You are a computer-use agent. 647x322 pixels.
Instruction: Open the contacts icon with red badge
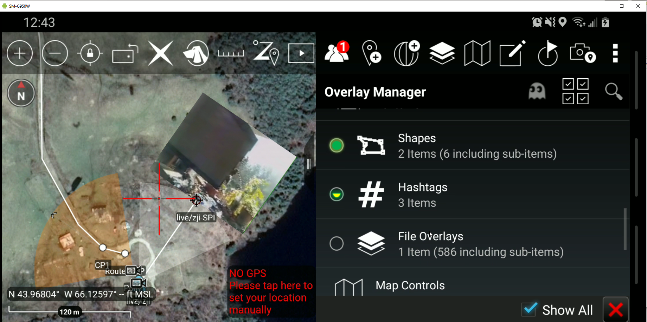(x=337, y=52)
